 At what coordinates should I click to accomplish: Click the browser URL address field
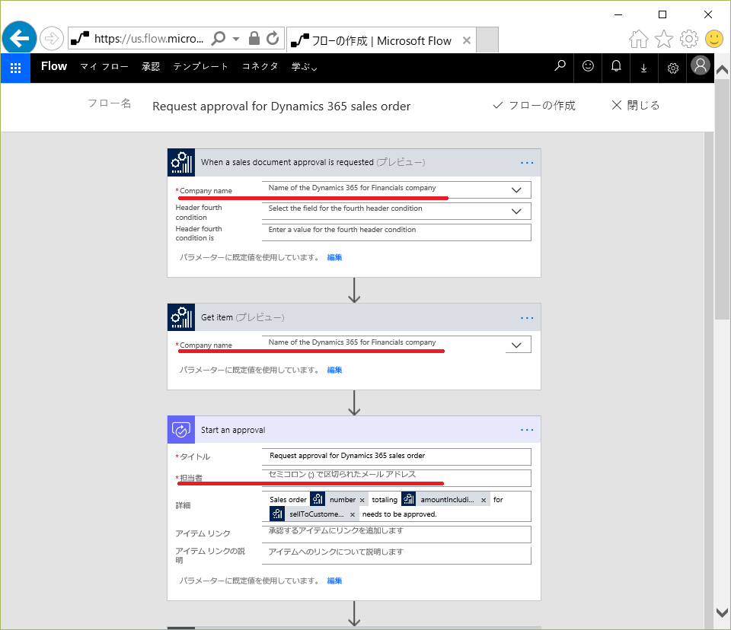point(148,38)
